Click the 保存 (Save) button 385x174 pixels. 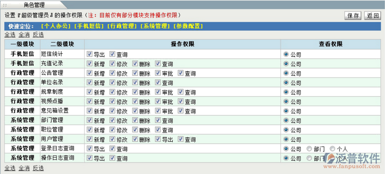pyautogui.click(x=353, y=16)
